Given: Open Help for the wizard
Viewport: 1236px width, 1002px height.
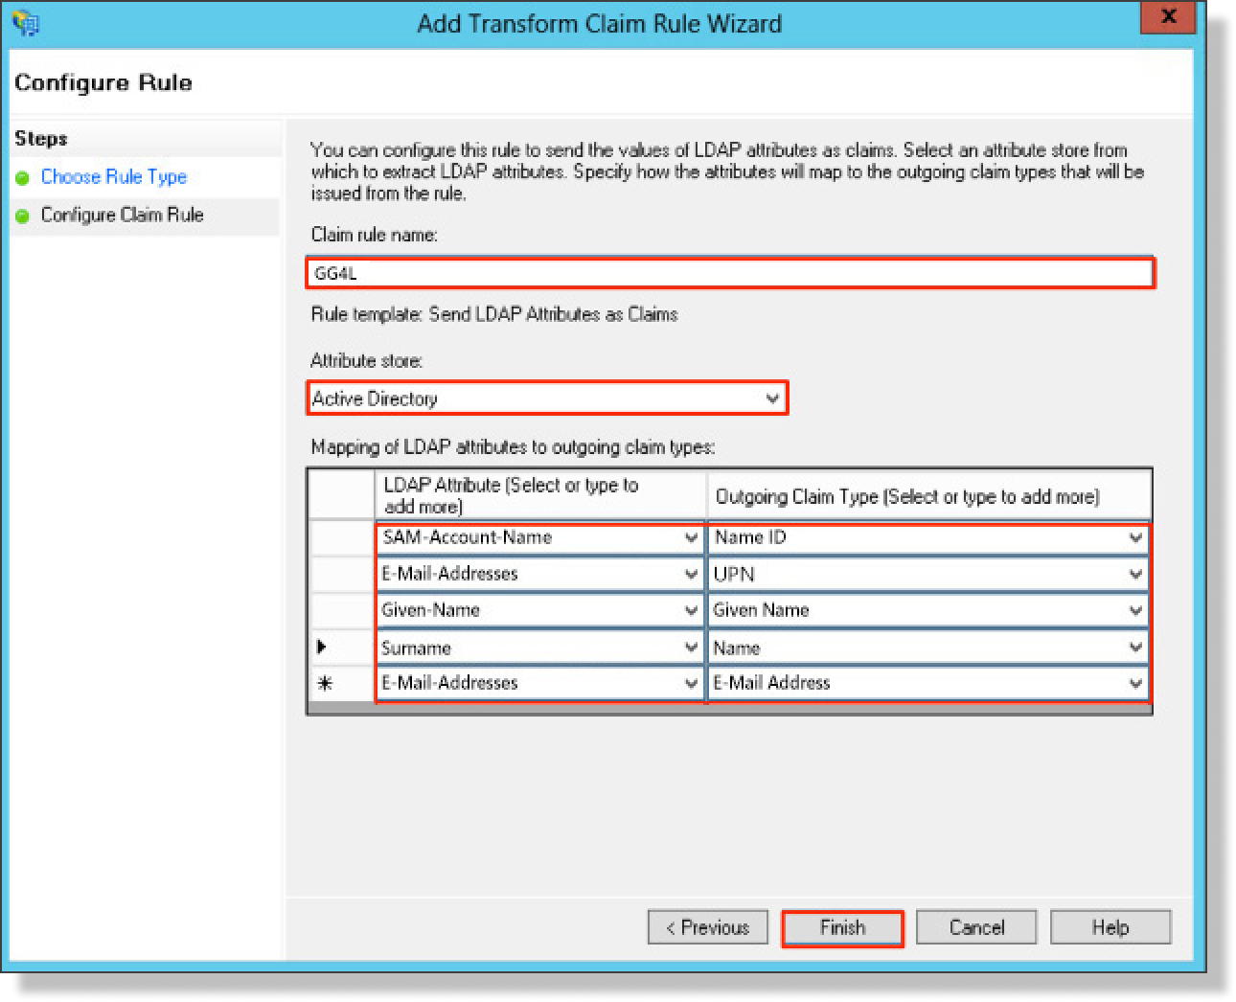Looking at the screenshot, I should (x=1110, y=927).
